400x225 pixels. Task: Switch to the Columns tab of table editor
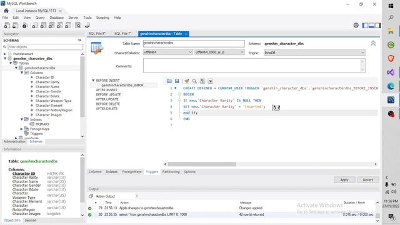click(95, 172)
